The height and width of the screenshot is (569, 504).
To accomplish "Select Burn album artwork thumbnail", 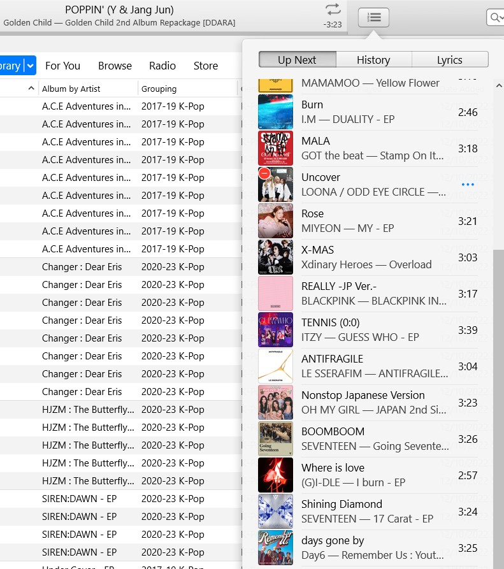I will tap(275, 112).
